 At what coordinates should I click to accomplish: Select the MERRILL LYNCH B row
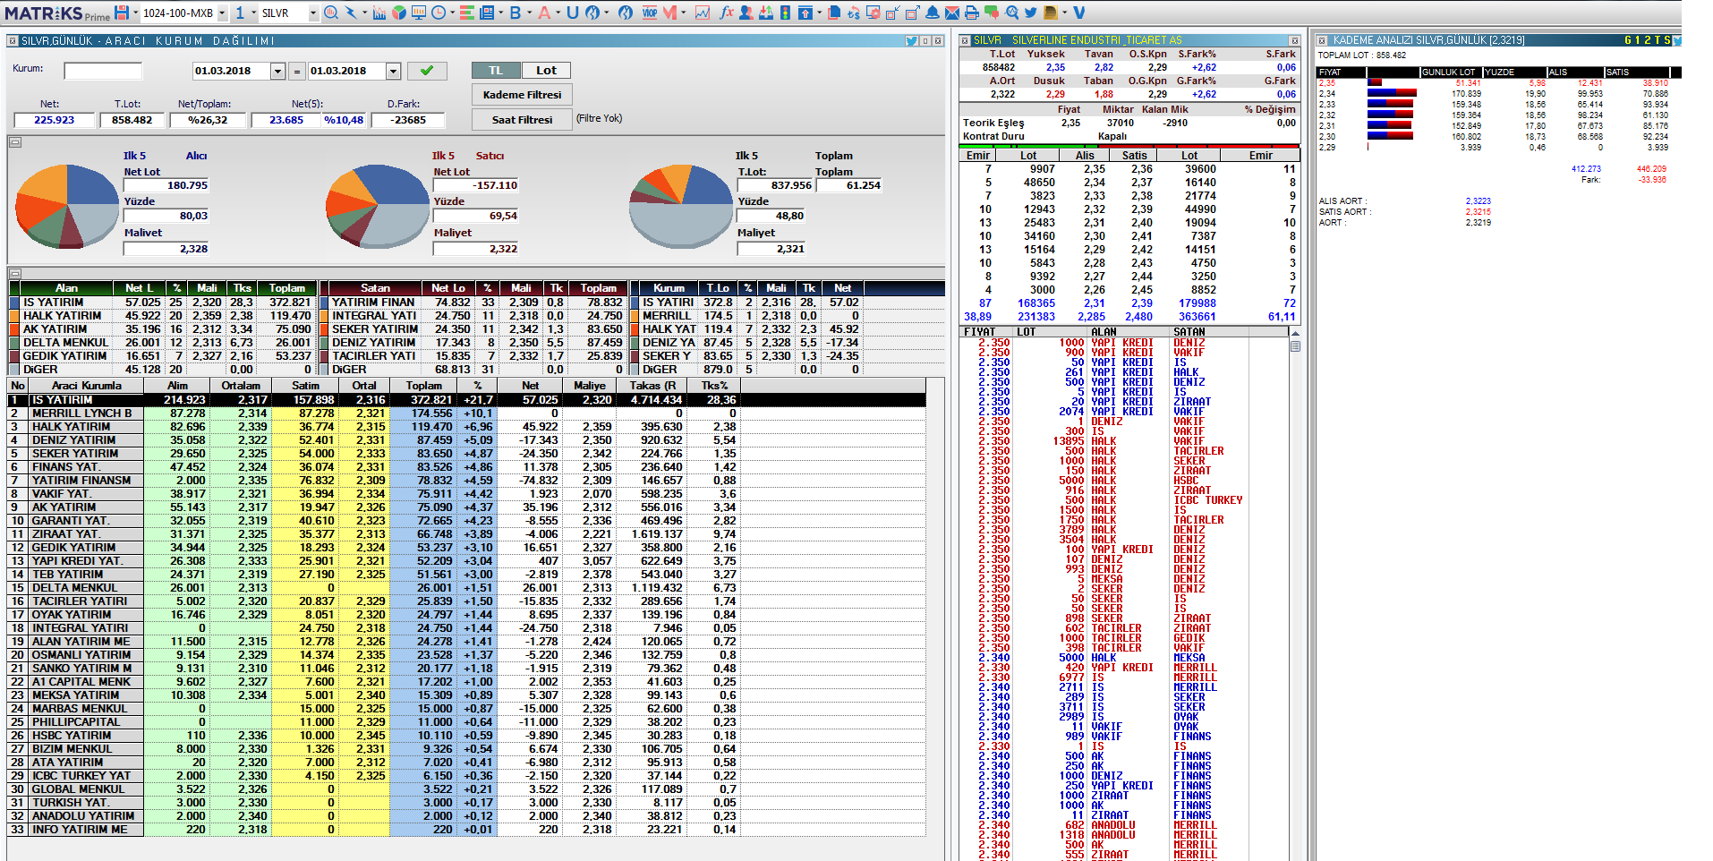pos(466,413)
